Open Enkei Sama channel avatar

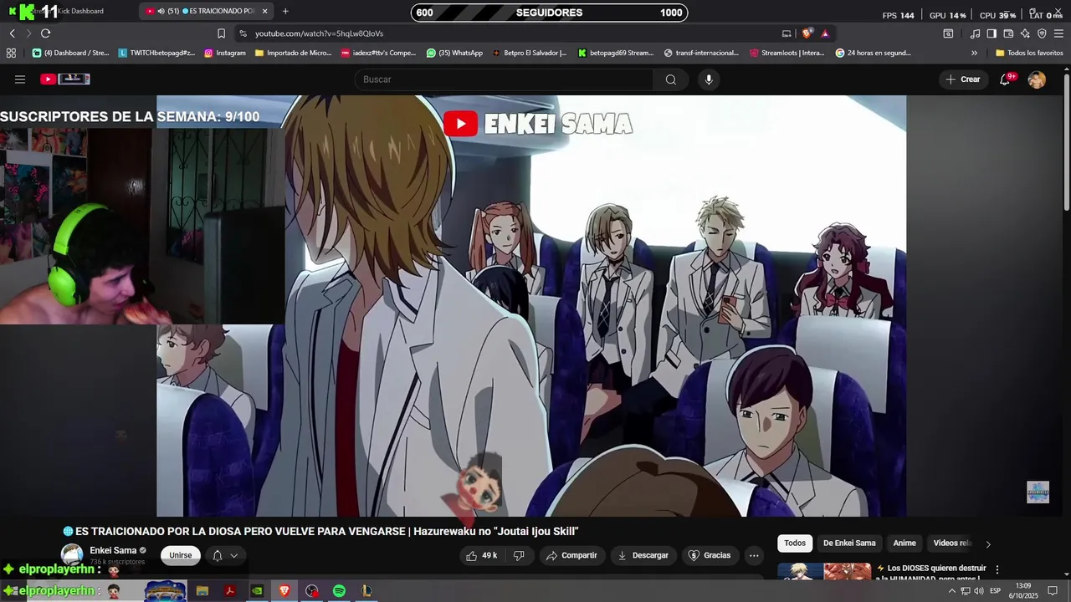(x=73, y=554)
